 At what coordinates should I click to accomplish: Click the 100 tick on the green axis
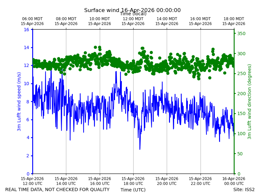[x=241, y=134]
